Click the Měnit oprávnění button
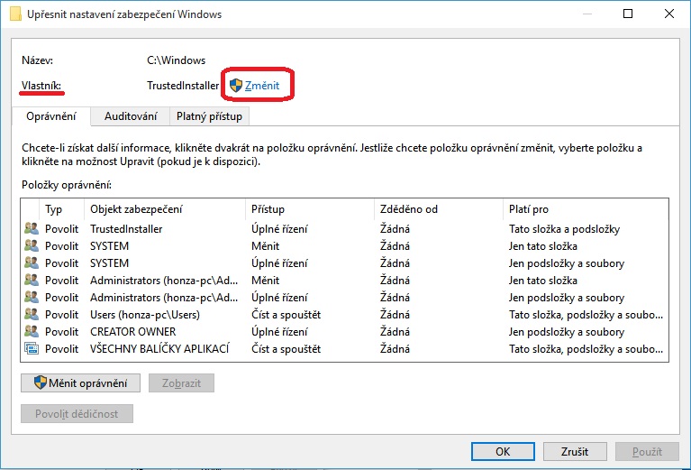Viewport: 691px width, 470px height. click(81, 383)
